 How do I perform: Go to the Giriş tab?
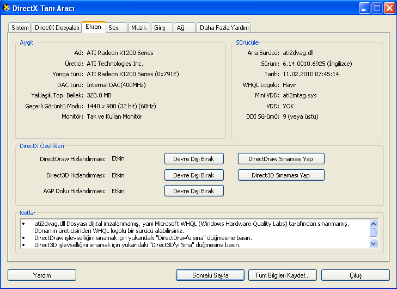(162, 28)
